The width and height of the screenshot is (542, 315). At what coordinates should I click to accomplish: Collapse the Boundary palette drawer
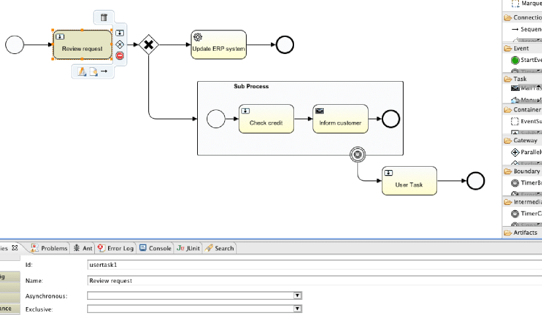click(522, 171)
